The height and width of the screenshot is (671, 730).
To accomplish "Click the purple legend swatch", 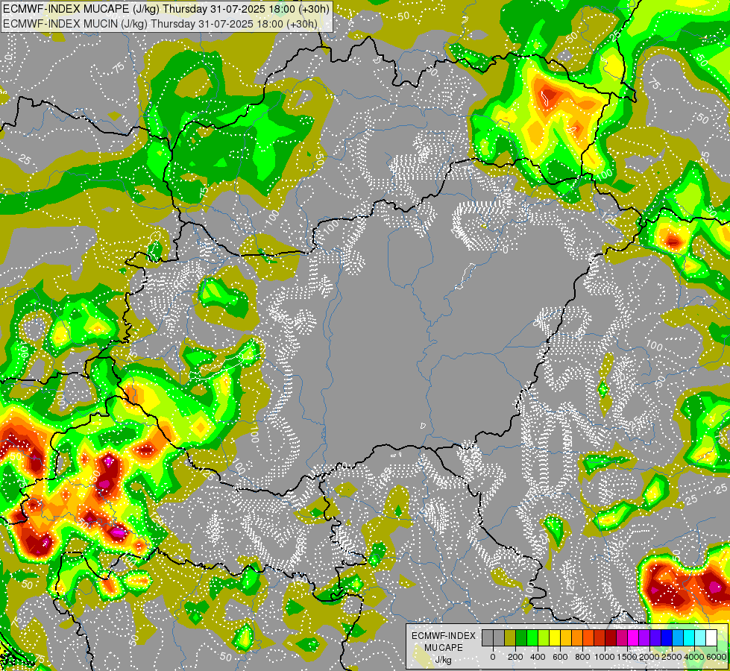I will [644, 638].
